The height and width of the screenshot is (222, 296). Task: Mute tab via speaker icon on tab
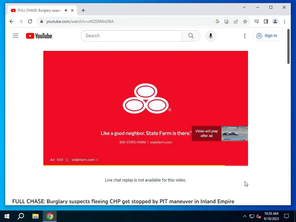66,10
